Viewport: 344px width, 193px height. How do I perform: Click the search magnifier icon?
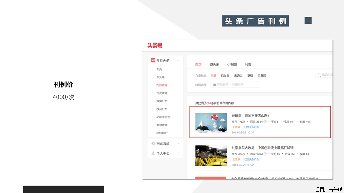319,75
